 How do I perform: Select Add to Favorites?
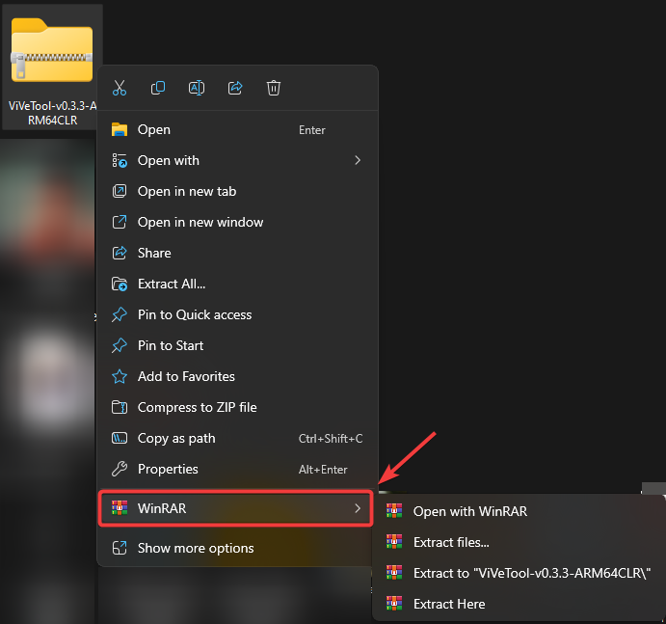(237, 376)
